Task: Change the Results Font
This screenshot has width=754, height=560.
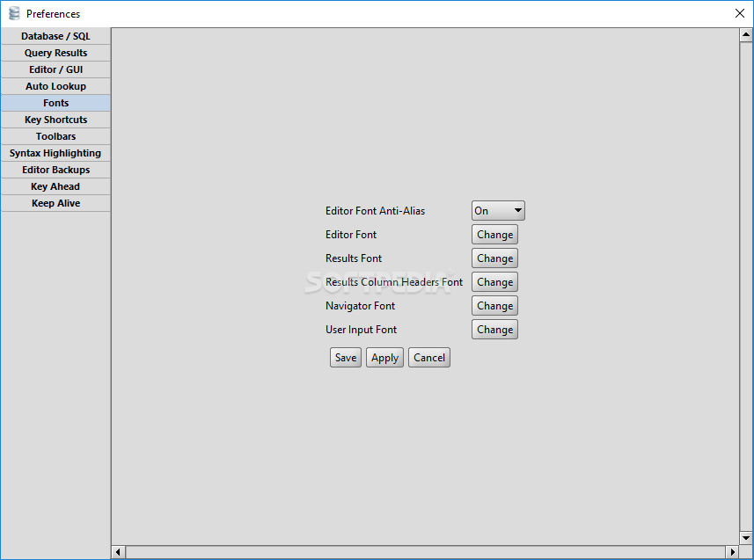Action: pyautogui.click(x=494, y=258)
